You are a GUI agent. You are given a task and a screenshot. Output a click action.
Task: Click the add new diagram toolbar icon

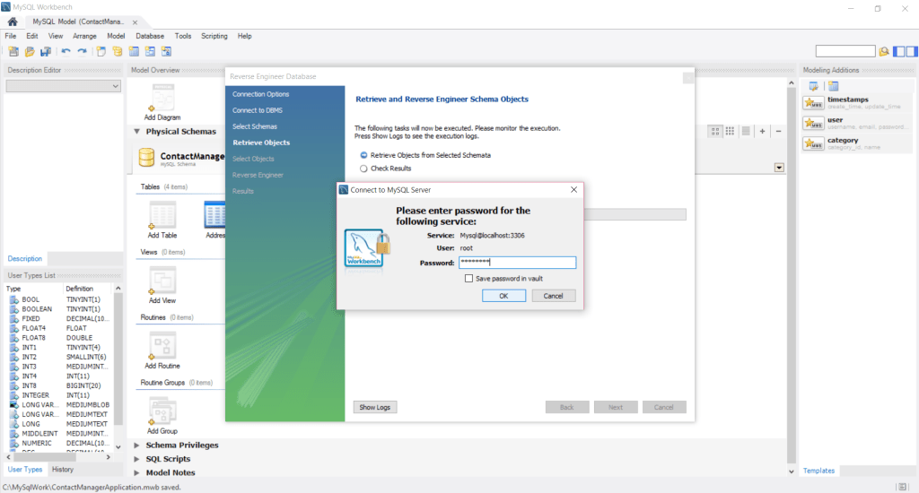pyautogui.click(x=101, y=52)
